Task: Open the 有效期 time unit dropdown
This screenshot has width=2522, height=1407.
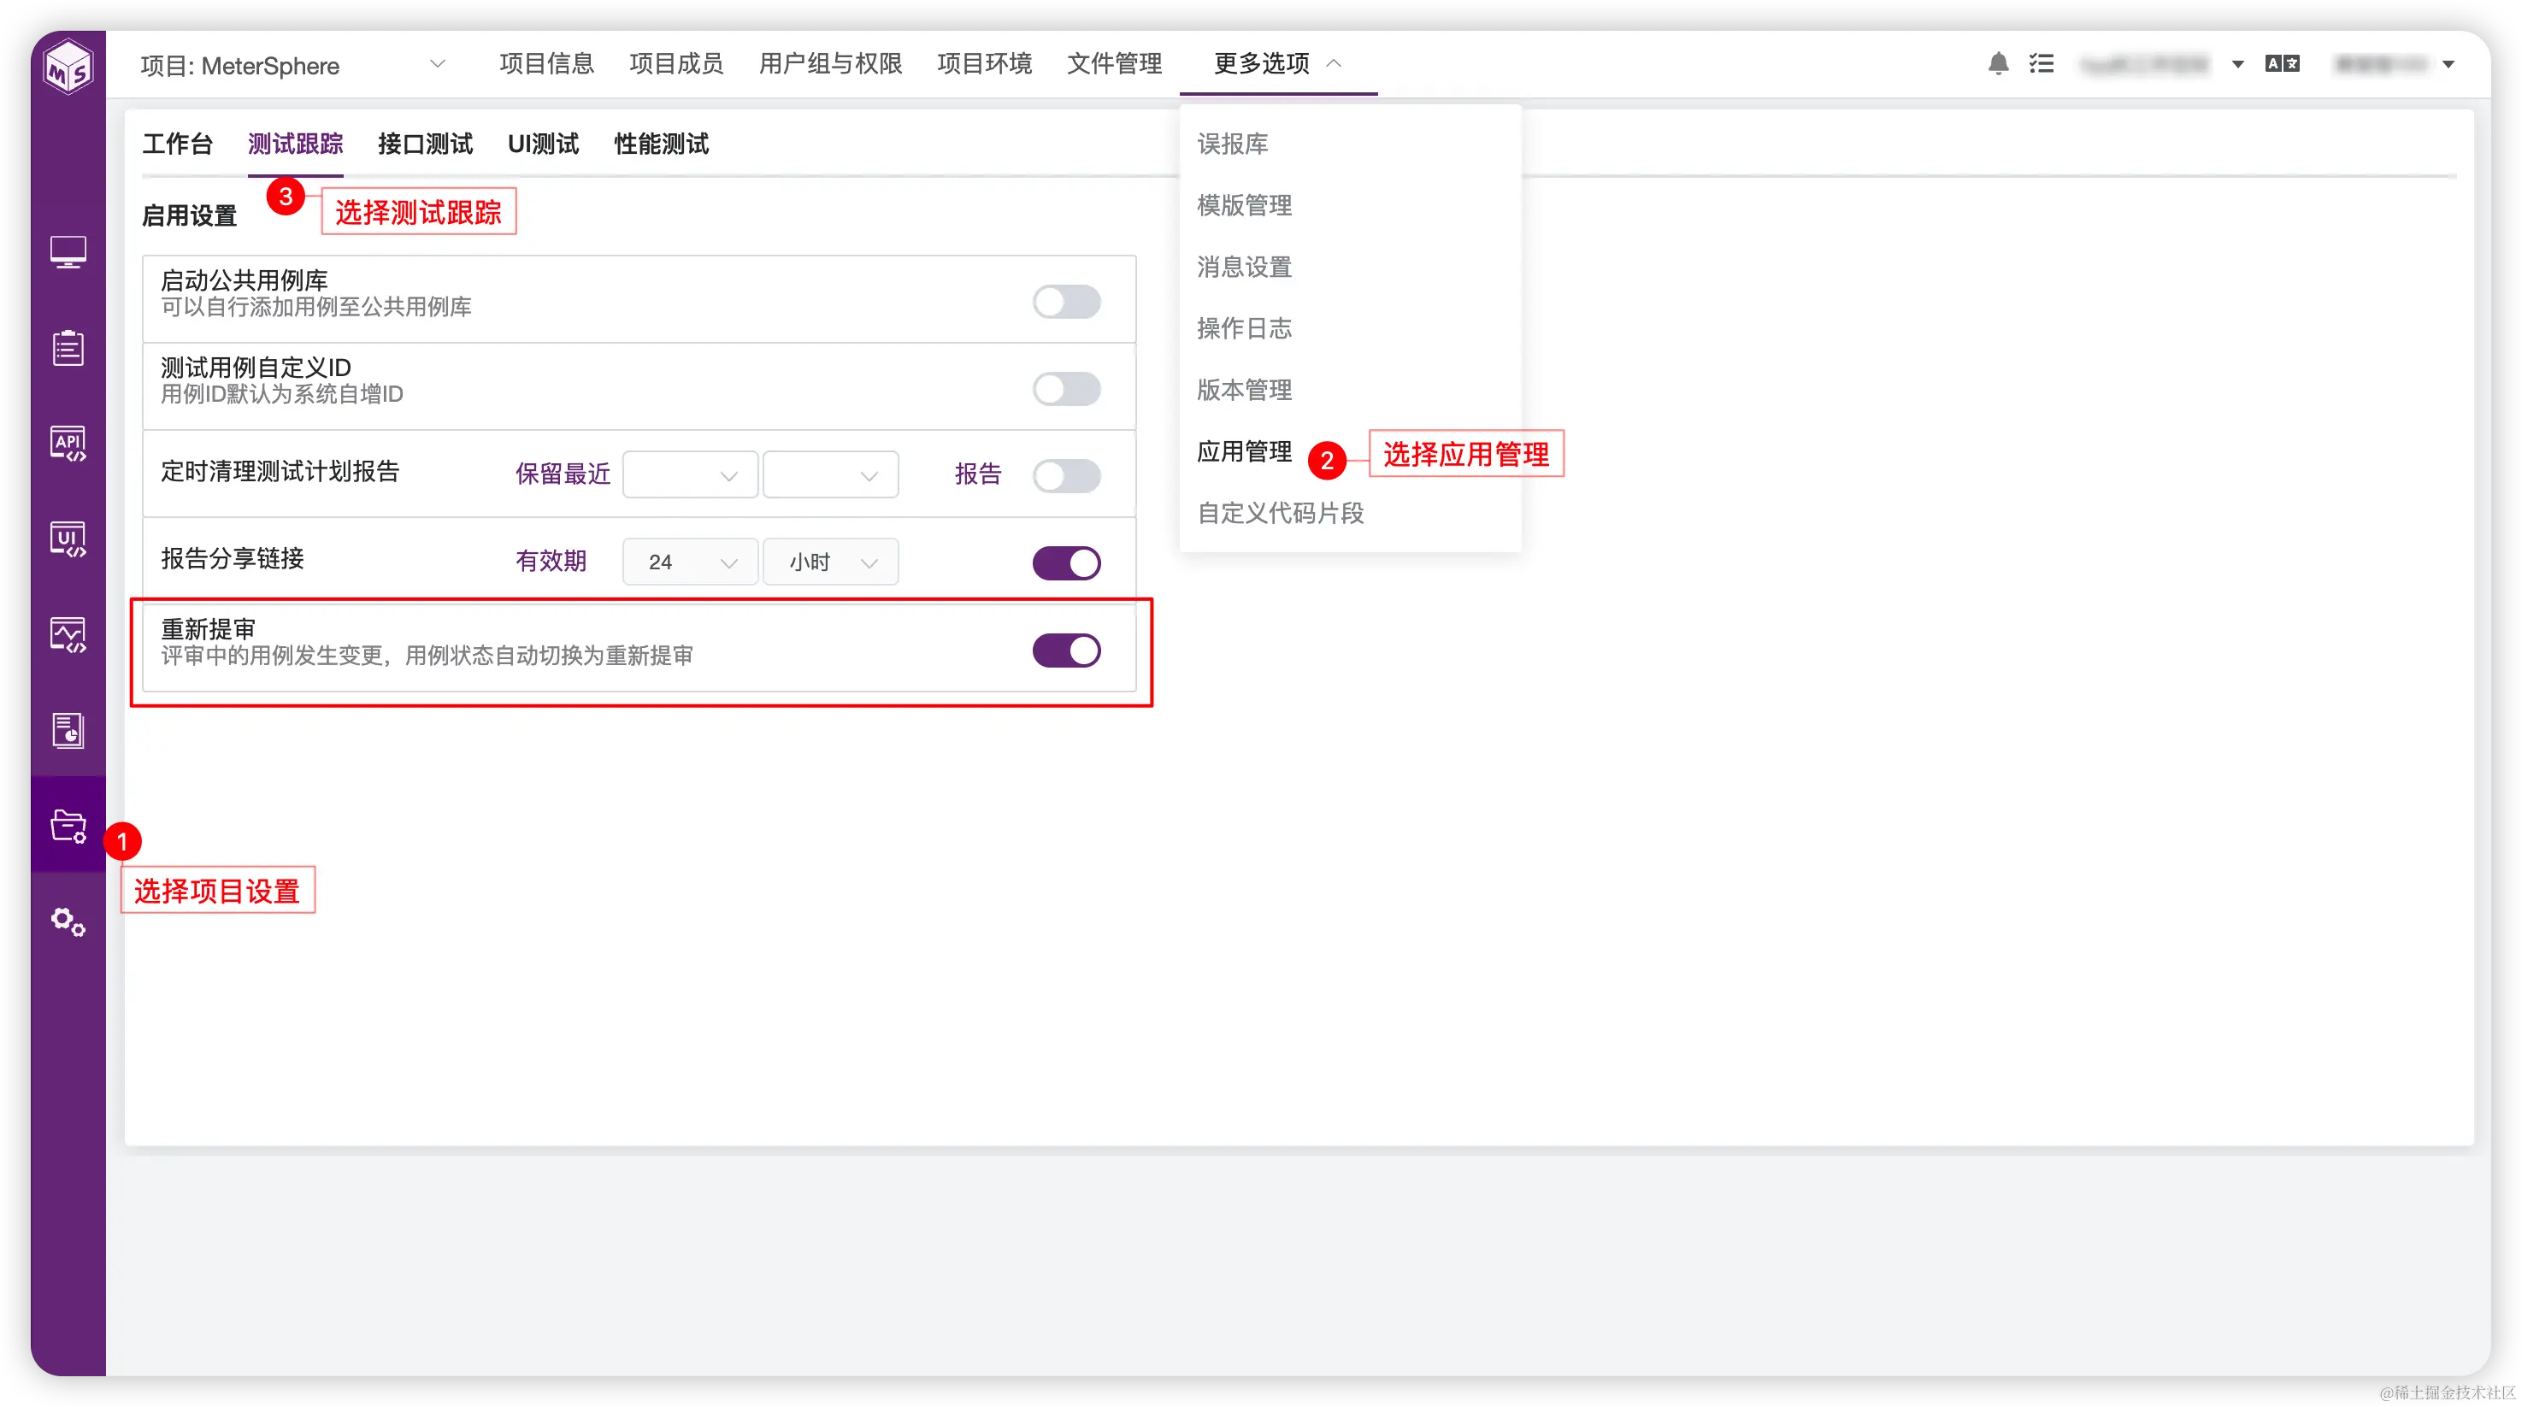Action: click(830, 561)
